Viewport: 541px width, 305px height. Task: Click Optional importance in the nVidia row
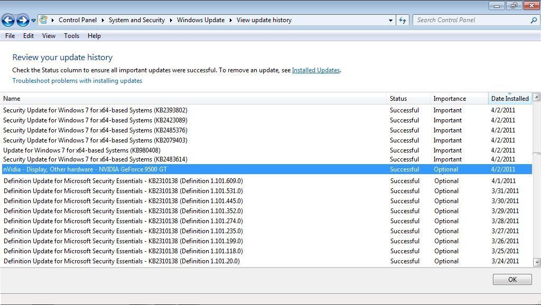(x=446, y=169)
